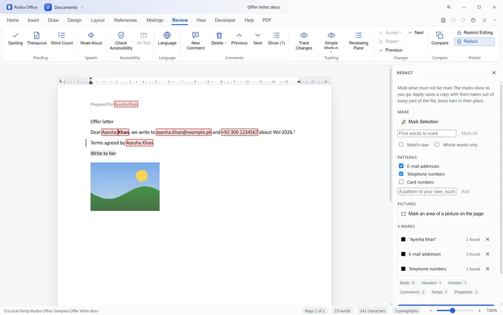Toggle Match case checkbox
The height and width of the screenshot is (315, 503).
pyautogui.click(x=401, y=144)
